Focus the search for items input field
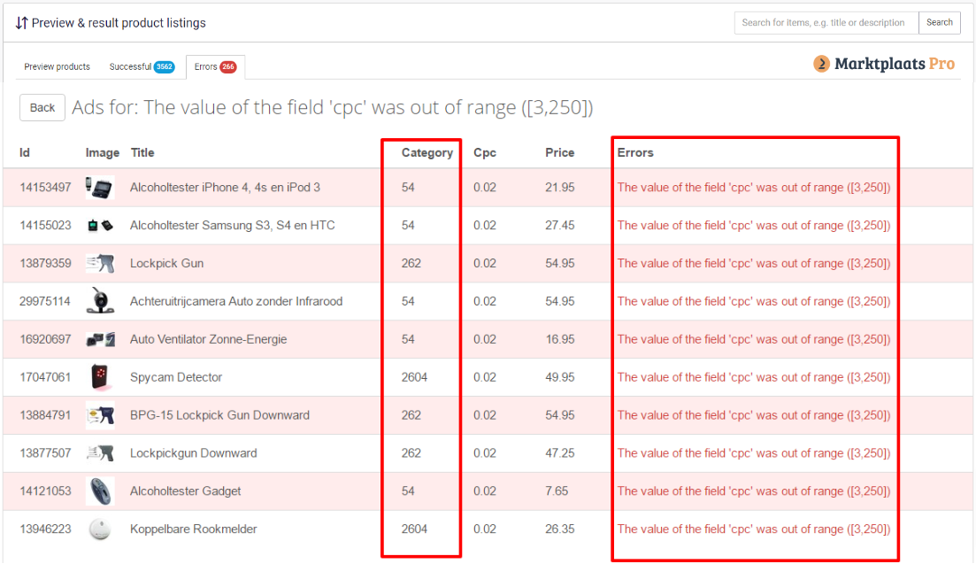Image resolution: width=976 pixels, height=564 pixels. pos(826,23)
